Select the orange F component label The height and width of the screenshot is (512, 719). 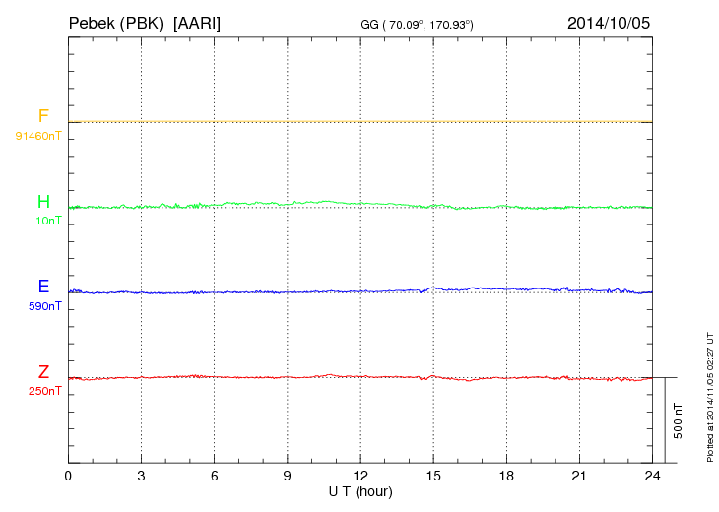coord(43,117)
